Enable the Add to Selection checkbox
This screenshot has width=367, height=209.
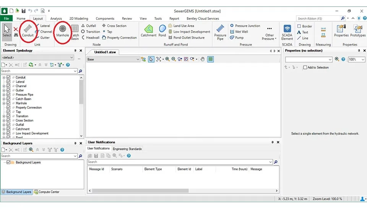pyautogui.click(x=305, y=68)
